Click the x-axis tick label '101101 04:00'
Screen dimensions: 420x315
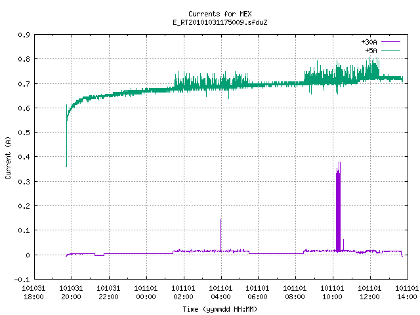coord(220,292)
